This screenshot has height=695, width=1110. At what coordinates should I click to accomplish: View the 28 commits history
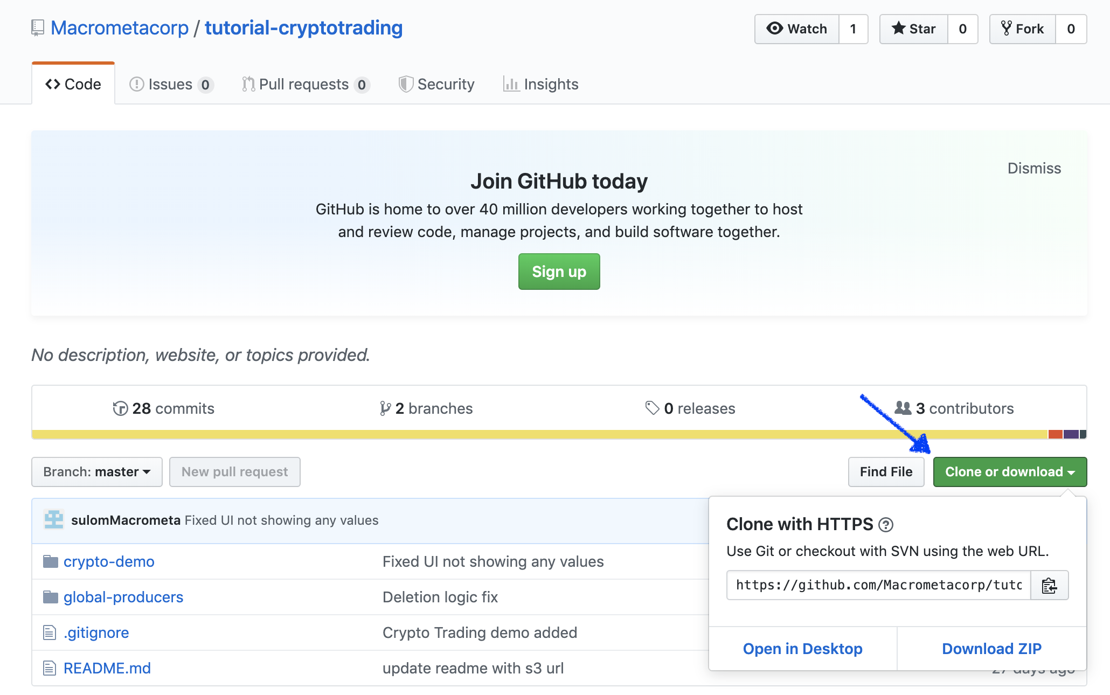pyautogui.click(x=163, y=408)
